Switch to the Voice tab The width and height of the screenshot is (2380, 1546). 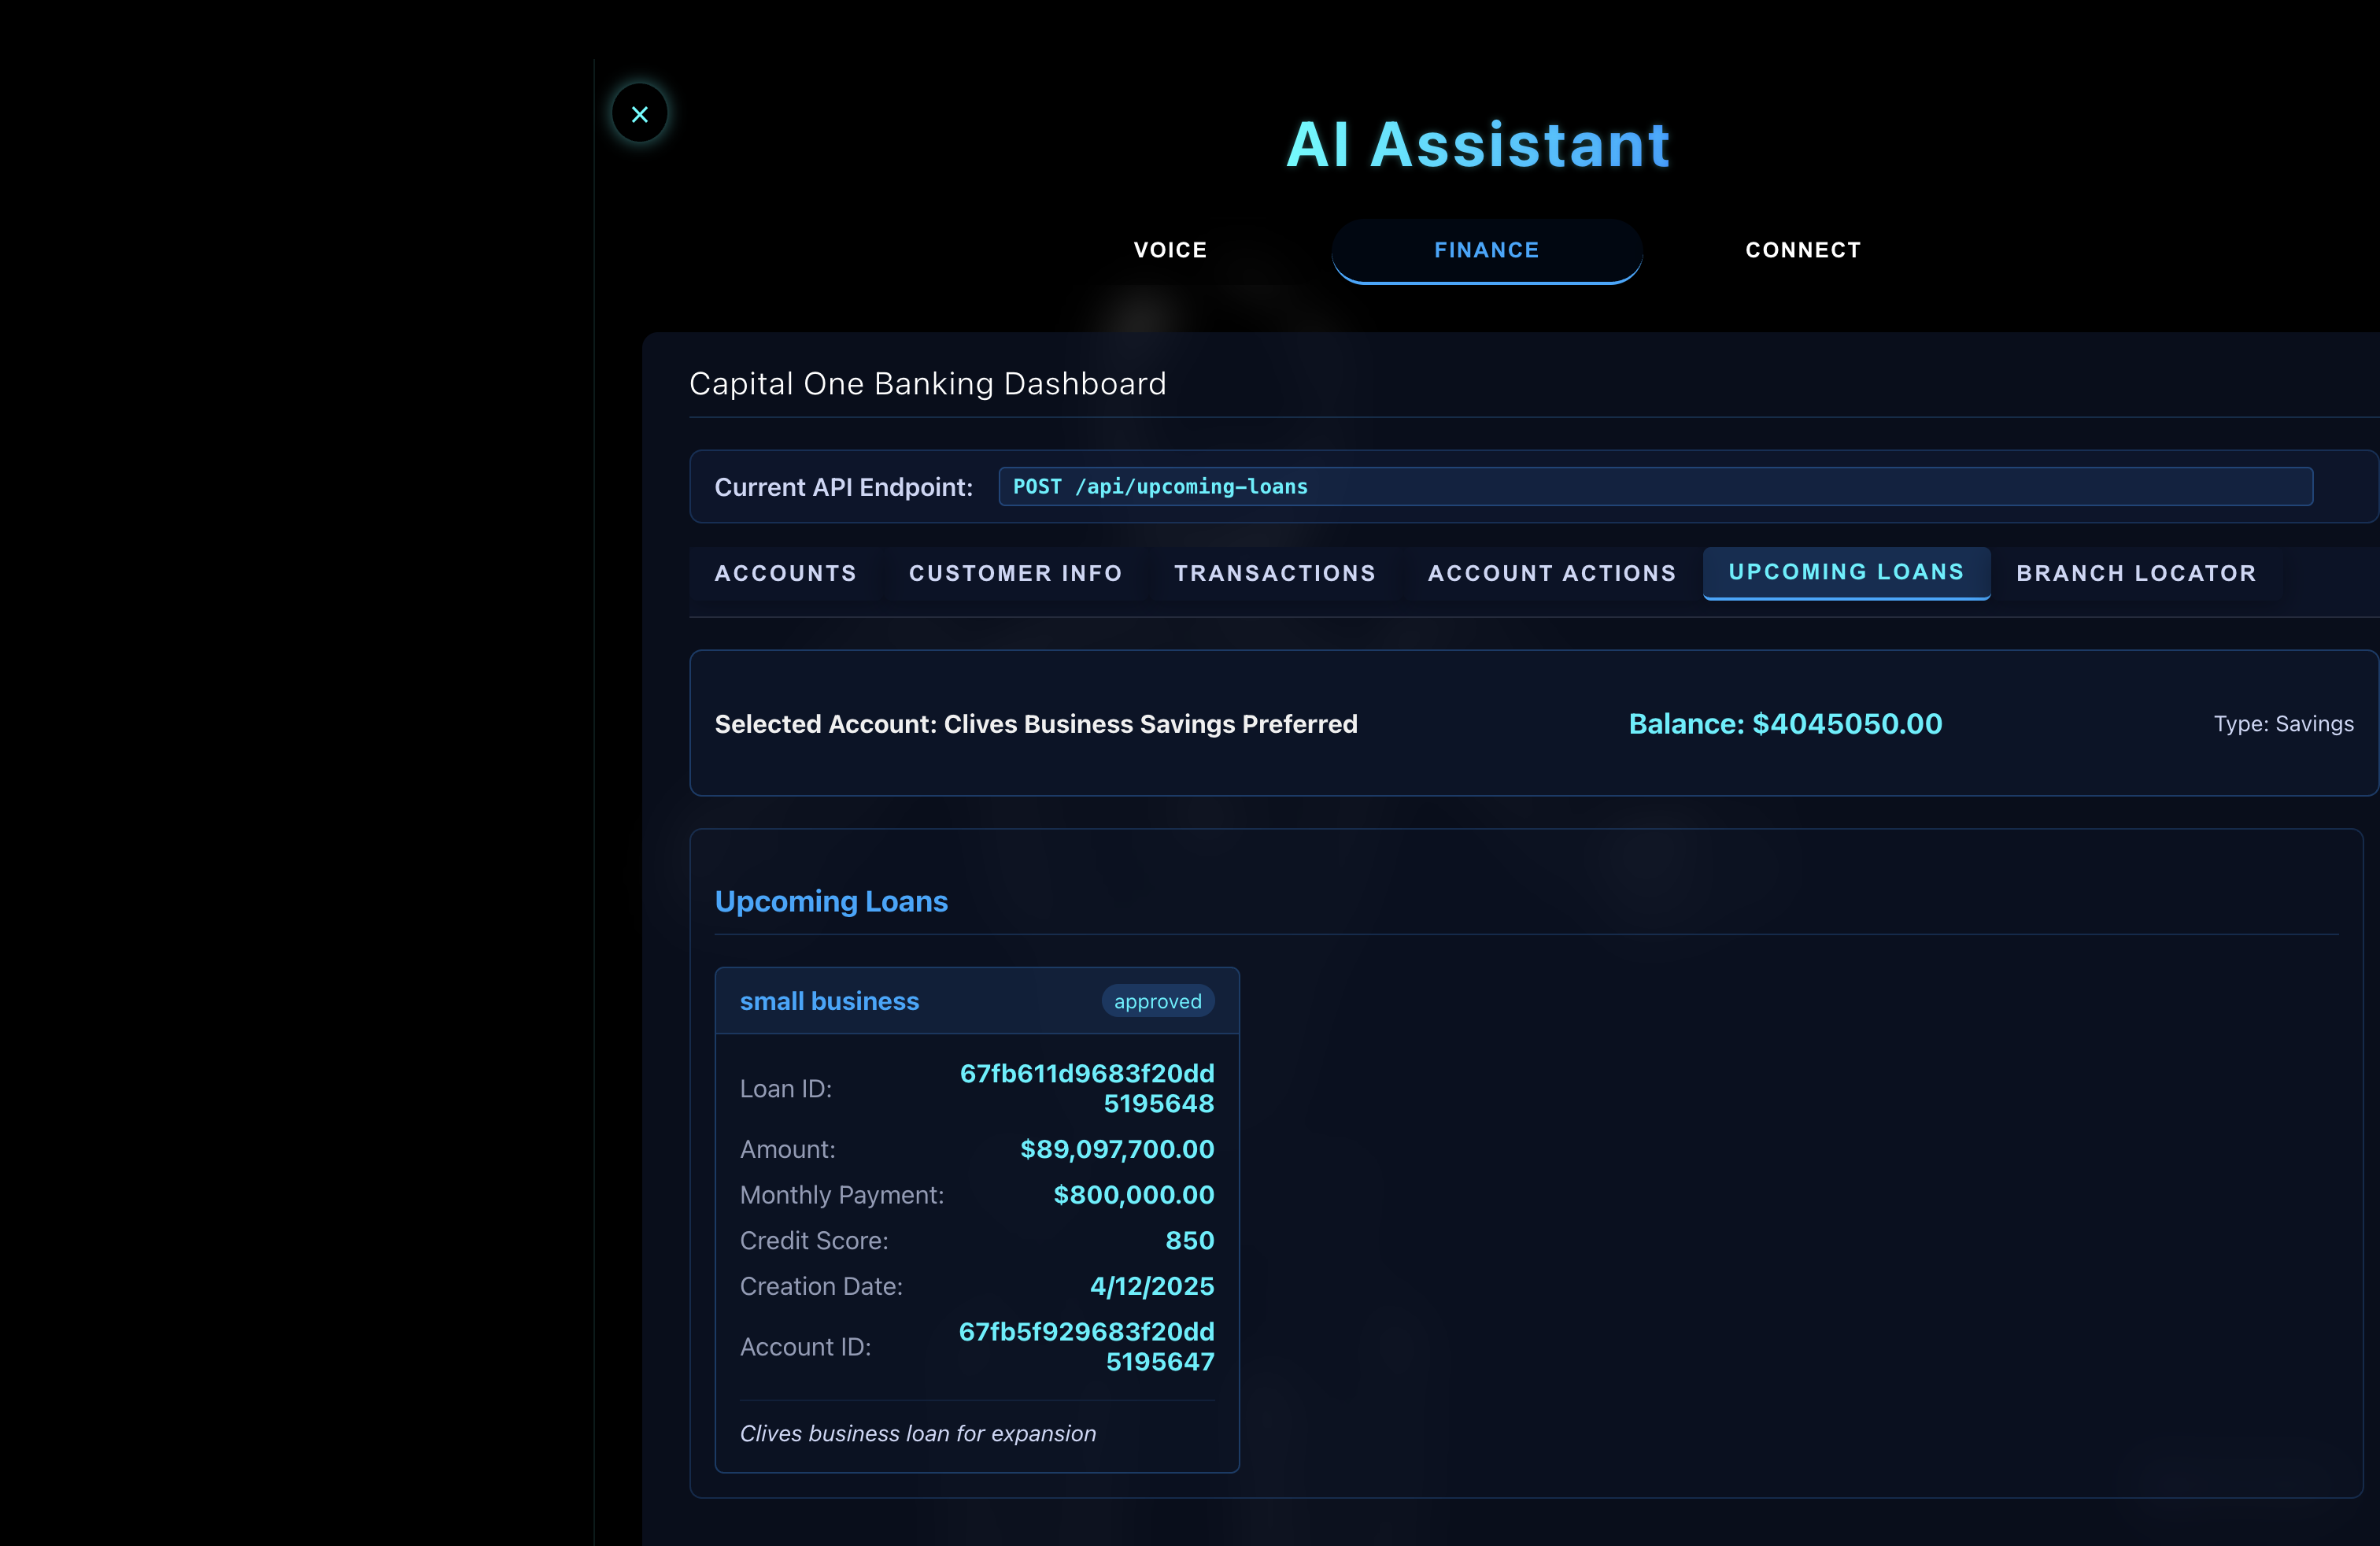click(1170, 250)
